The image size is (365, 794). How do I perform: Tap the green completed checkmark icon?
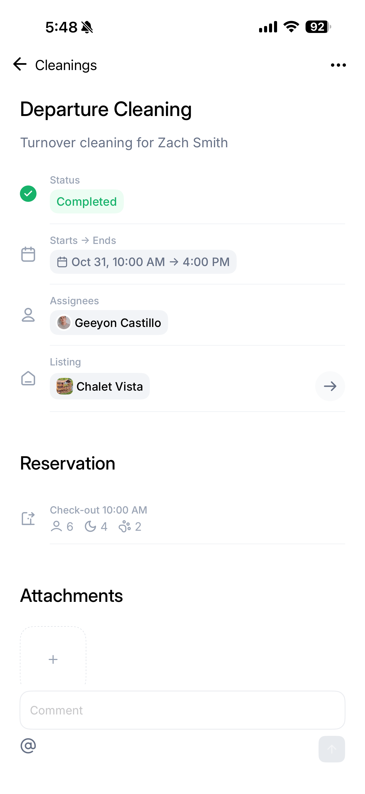point(28,194)
